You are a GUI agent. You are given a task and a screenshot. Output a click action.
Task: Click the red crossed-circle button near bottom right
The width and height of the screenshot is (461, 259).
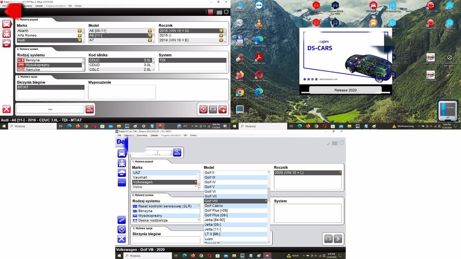(x=203, y=109)
